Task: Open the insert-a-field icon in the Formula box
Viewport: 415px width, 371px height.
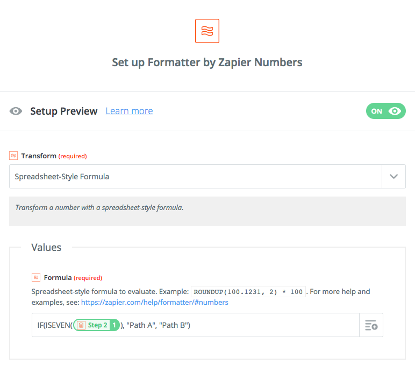Action: [371, 325]
